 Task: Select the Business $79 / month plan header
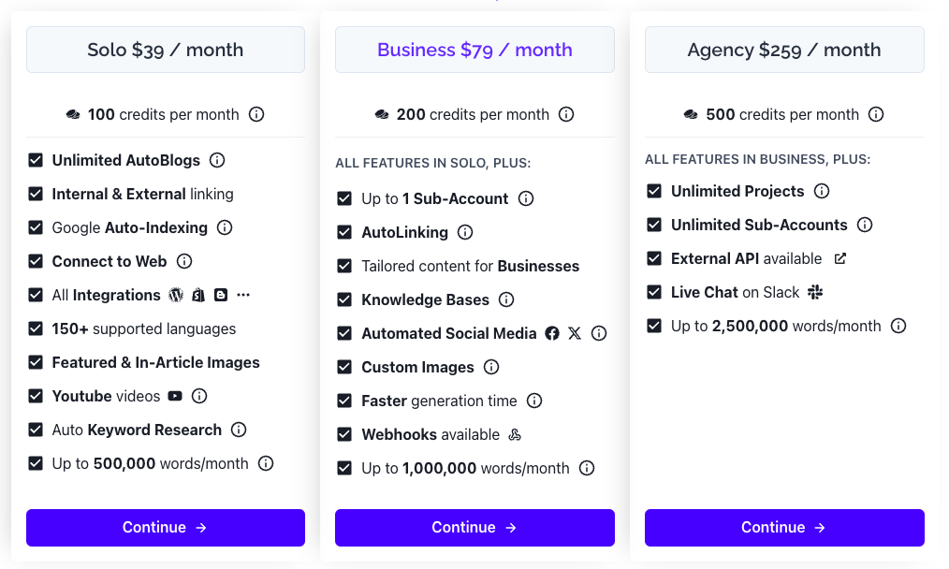(x=474, y=50)
